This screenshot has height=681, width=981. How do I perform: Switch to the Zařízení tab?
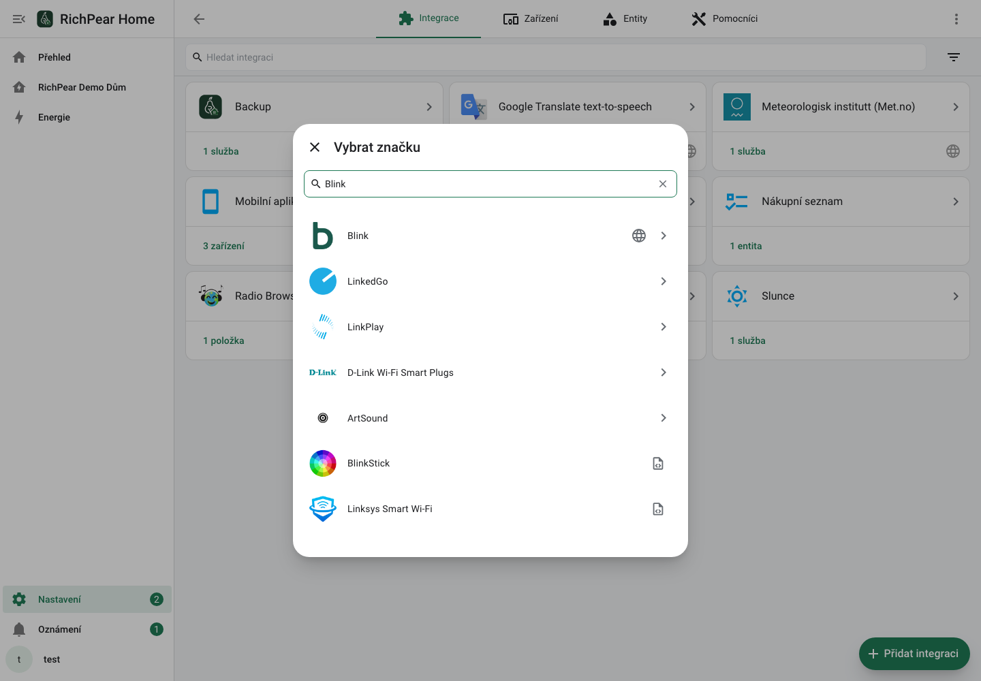[531, 18]
